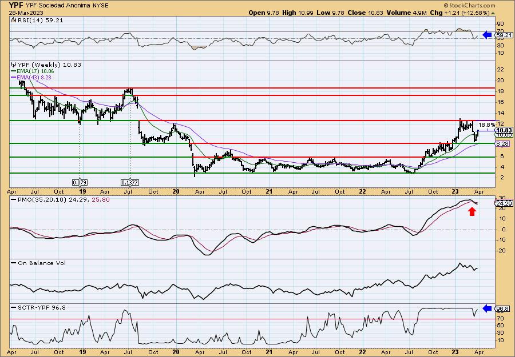Click the 0.079 dividend marker label
515x357 pixels.
click(x=80, y=182)
